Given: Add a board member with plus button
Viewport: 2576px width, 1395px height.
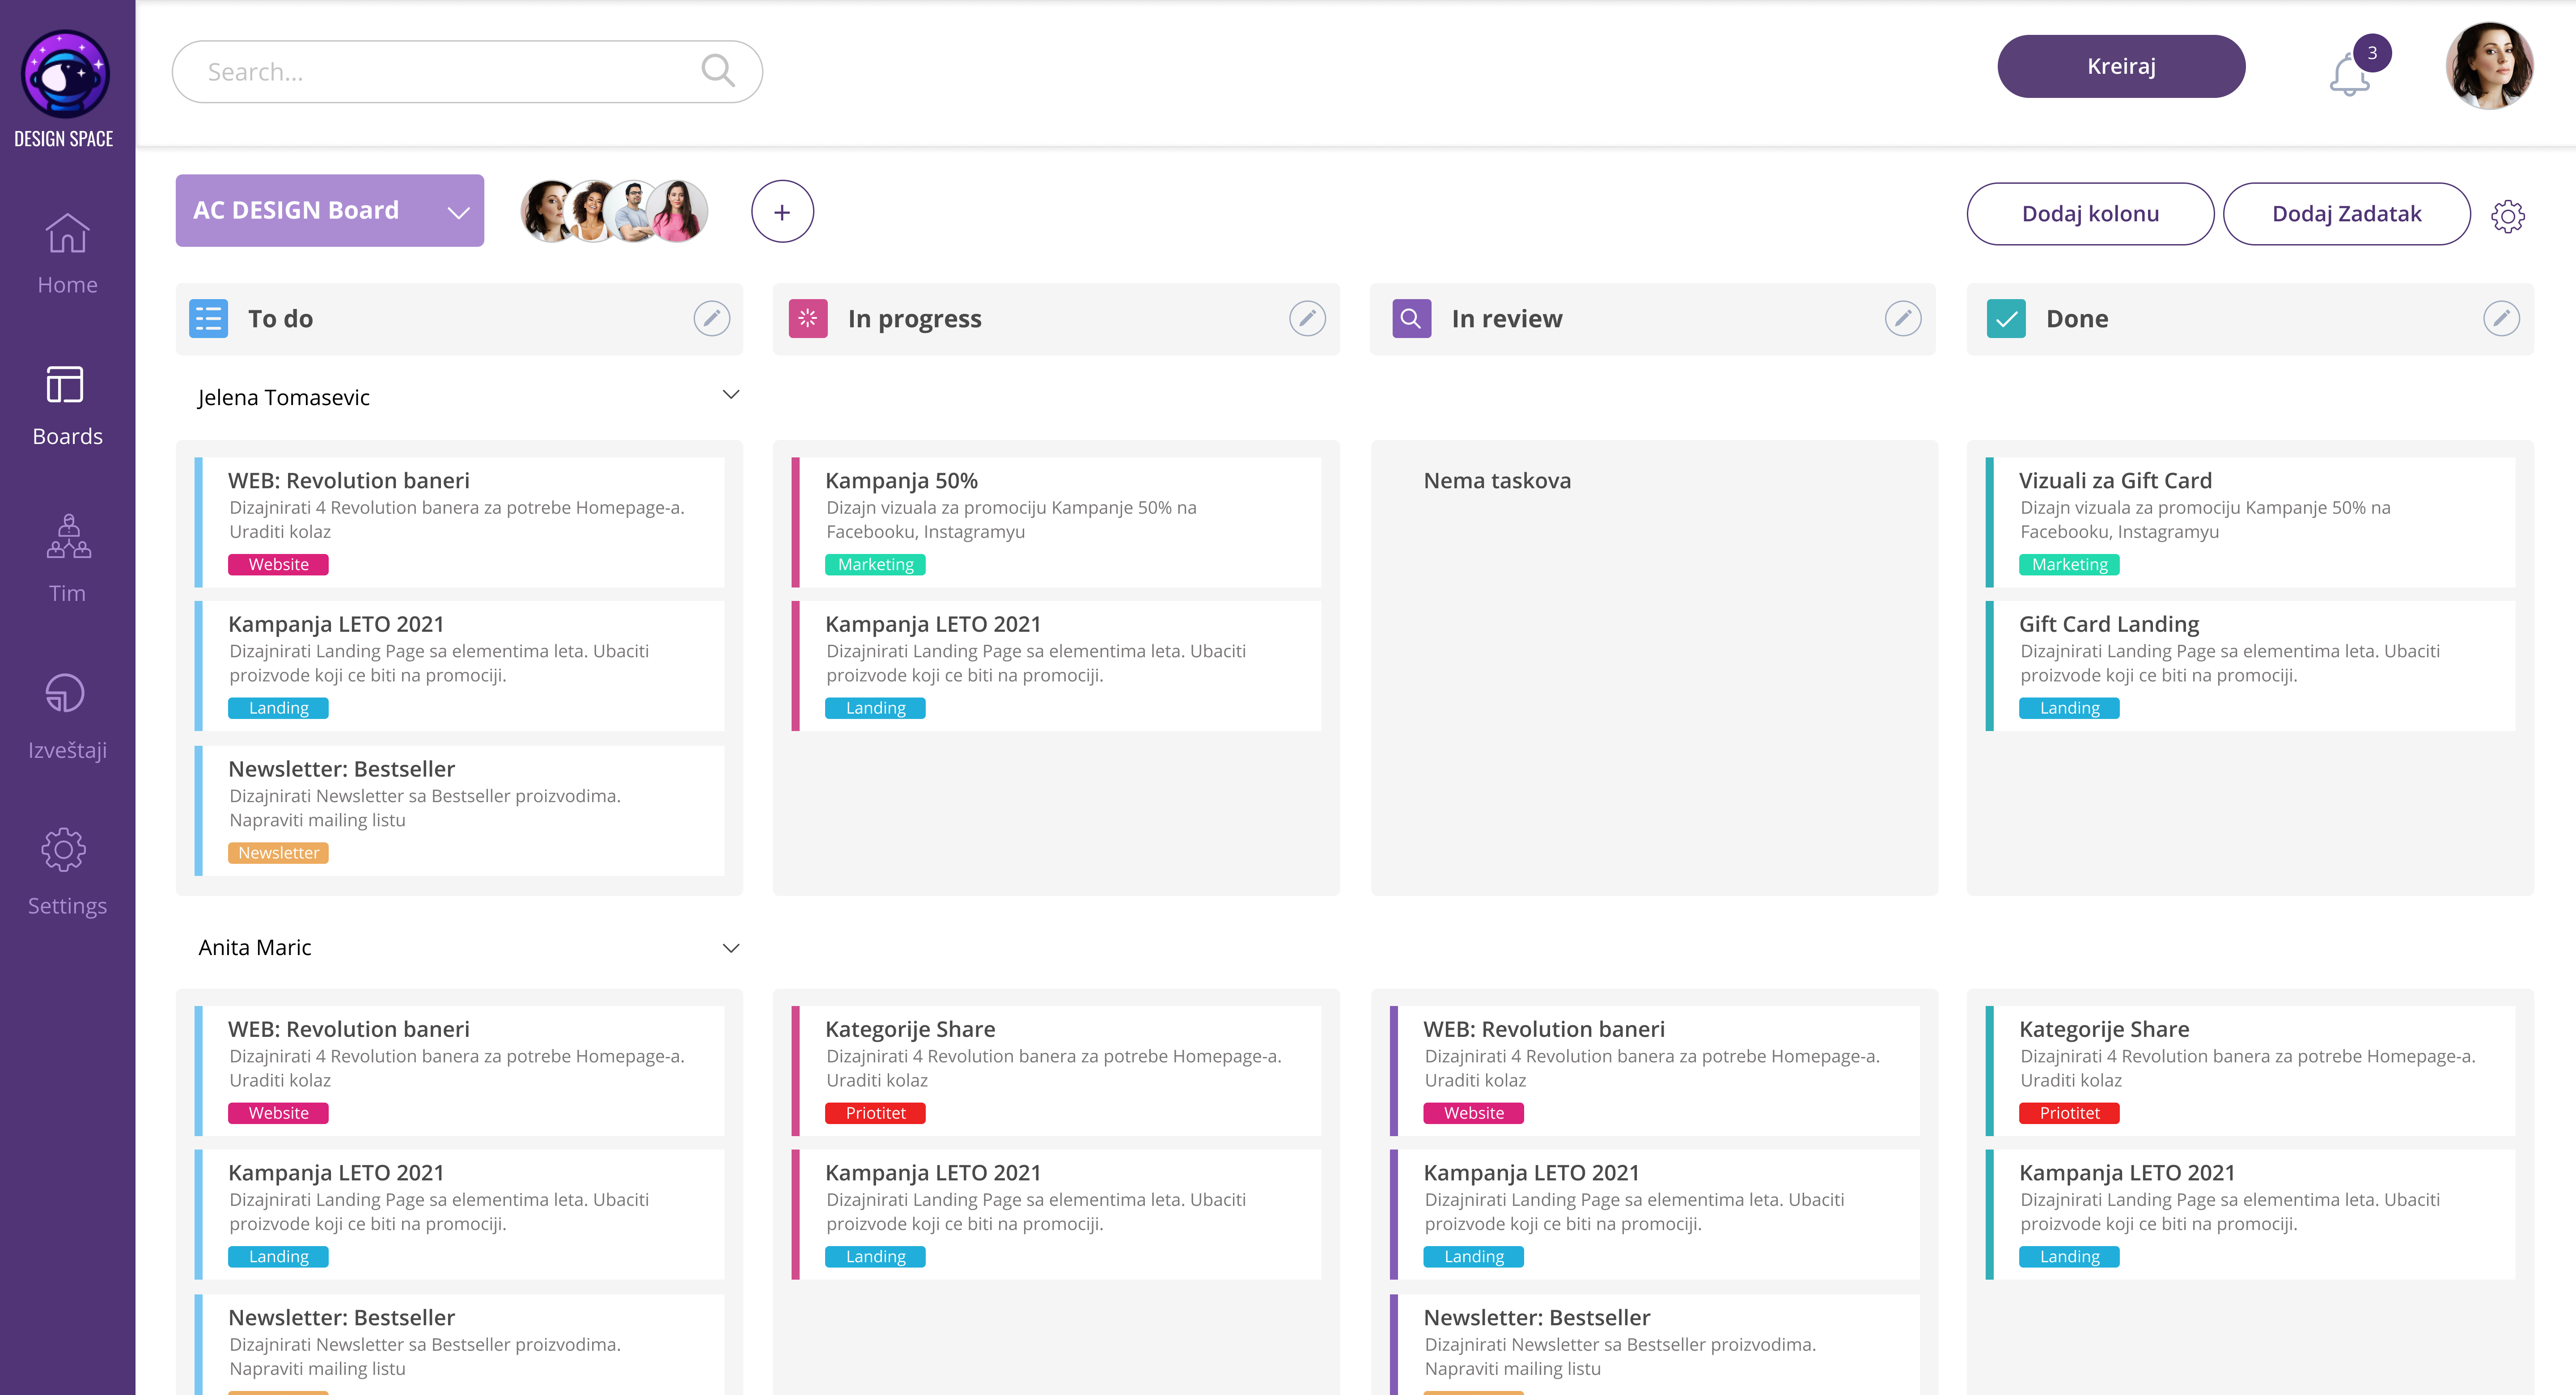Looking at the screenshot, I should click(x=782, y=212).
